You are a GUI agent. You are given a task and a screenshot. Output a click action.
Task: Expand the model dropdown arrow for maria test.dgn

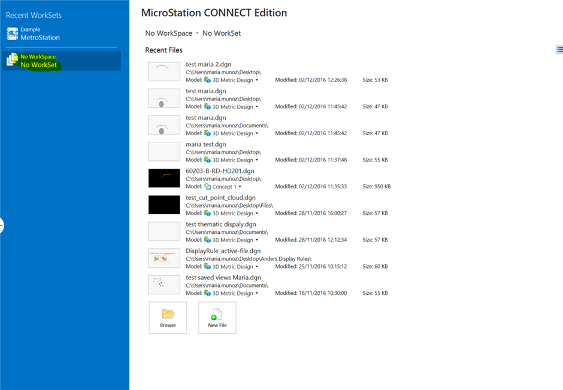click(257, 160)
